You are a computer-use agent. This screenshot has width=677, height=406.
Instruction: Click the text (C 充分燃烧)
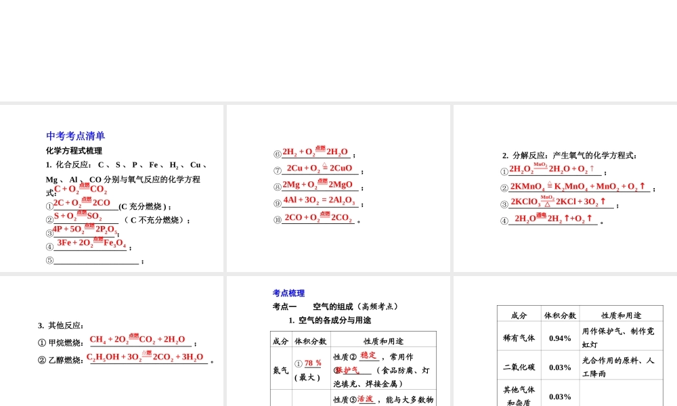142,206
